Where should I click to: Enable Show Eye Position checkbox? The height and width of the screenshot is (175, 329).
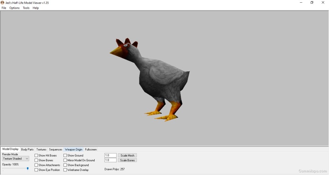[x=36, y=170]
